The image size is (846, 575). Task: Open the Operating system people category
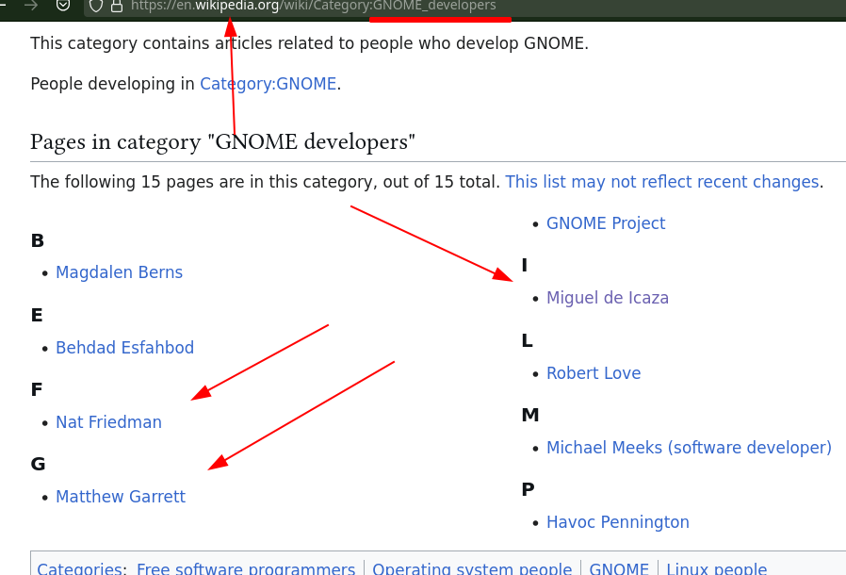[472, 568]
